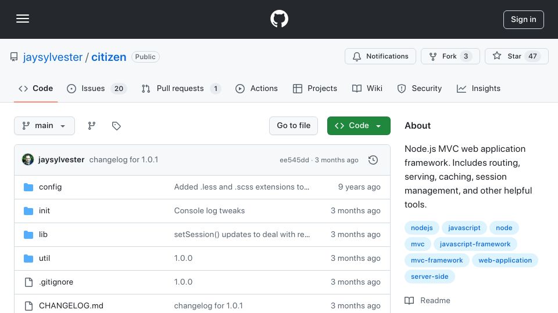
Task: Select the nodejs topic tag
Action: (422, 228)
